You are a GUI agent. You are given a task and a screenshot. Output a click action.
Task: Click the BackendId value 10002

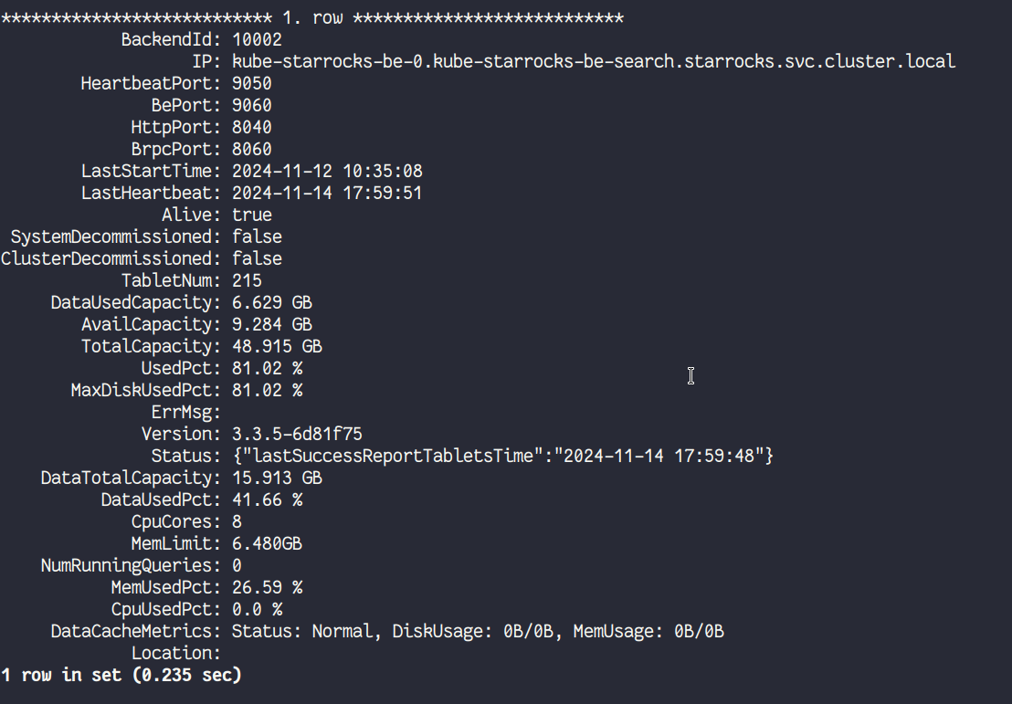(x=257, y=39)
